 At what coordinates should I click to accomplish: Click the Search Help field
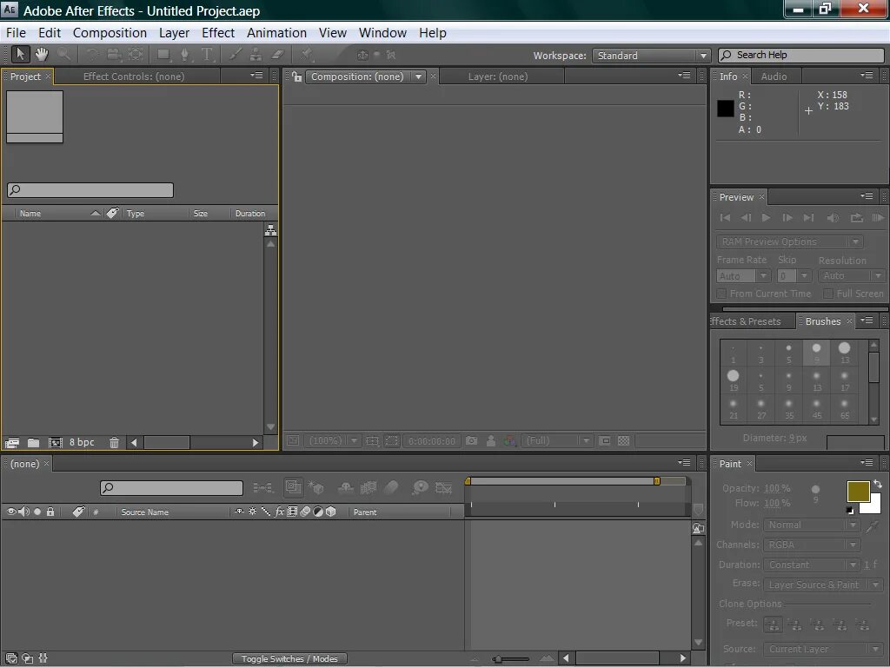(x=801, y=55)
